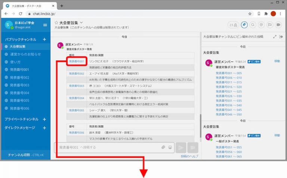Show the 23 members list
Image resolution: width=287 pixels, height=178 pixels.
pos(233,25)
